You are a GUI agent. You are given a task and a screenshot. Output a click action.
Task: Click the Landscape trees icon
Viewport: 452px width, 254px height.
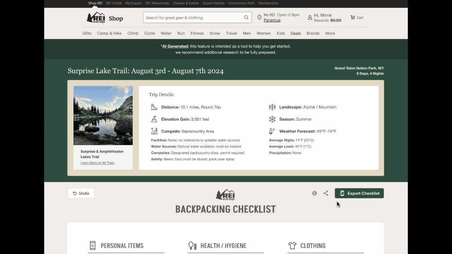(x=272, y=107)
